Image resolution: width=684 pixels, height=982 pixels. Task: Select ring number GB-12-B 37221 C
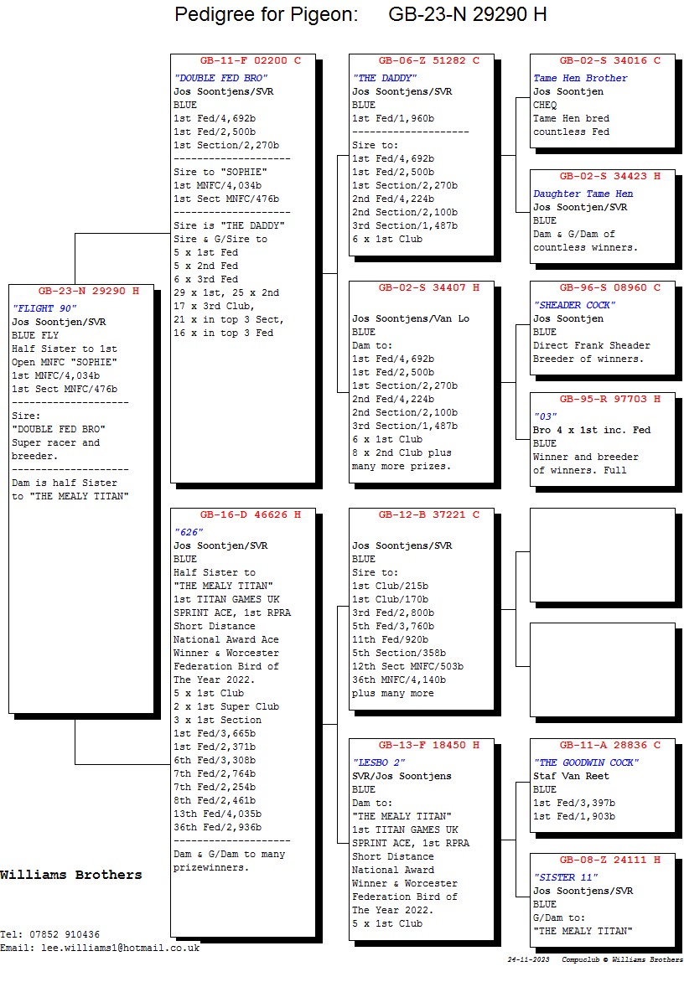pos(422,514)
